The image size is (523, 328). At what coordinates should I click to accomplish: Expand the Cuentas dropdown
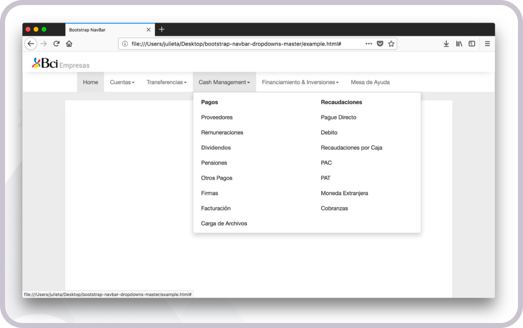pos(122,83)
